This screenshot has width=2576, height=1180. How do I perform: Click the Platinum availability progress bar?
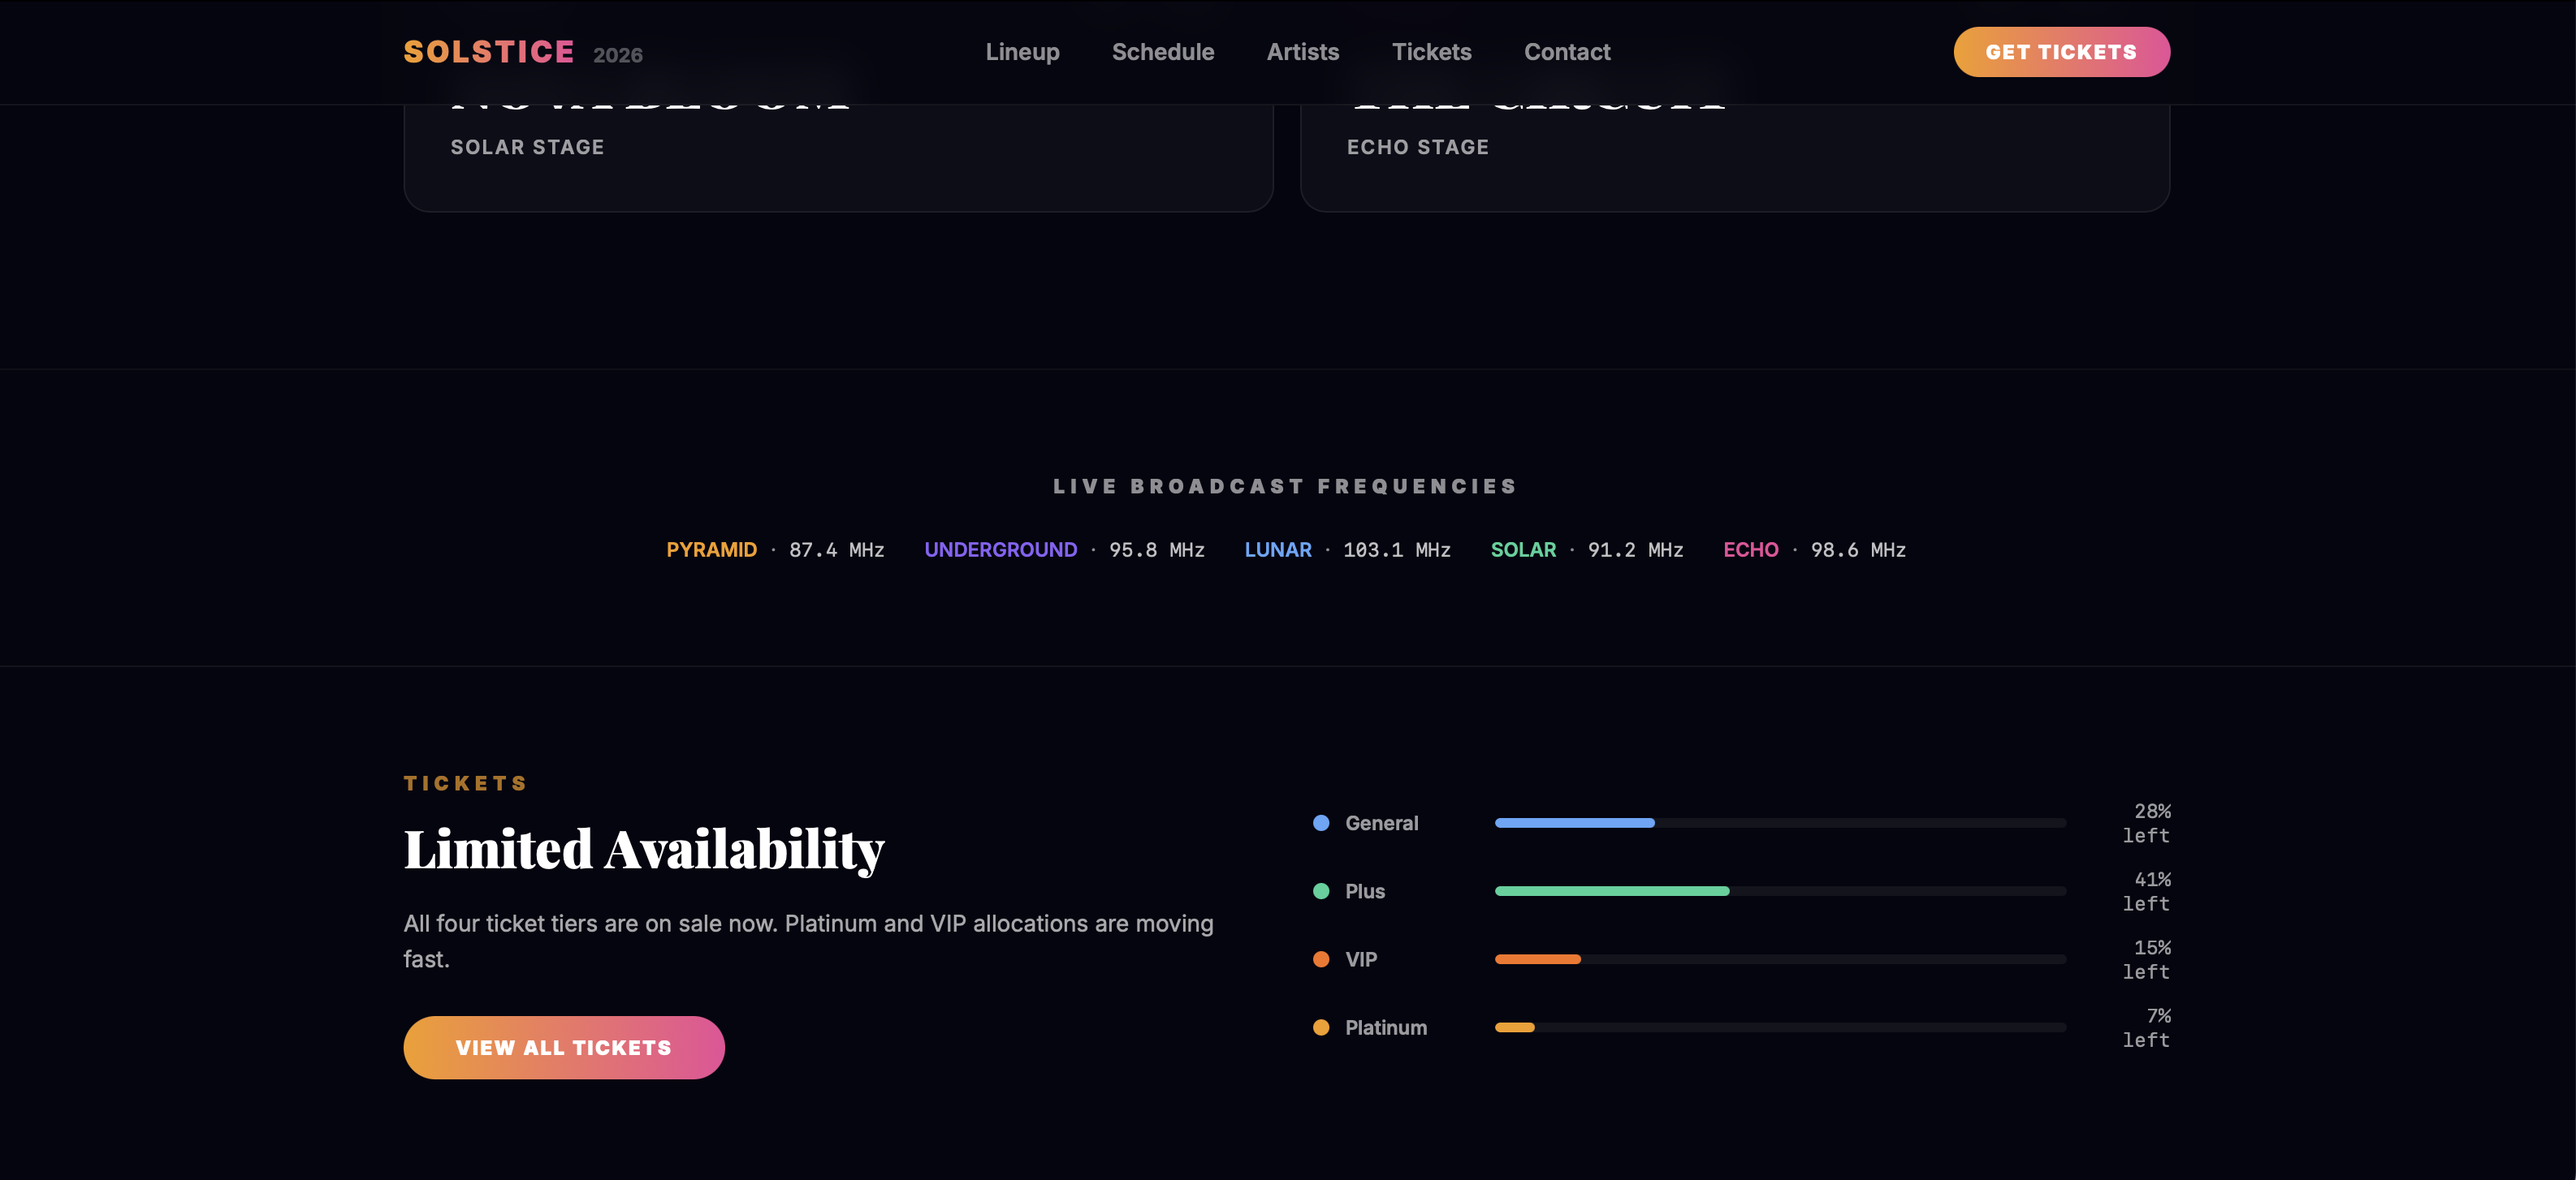pos(1779,1027)
